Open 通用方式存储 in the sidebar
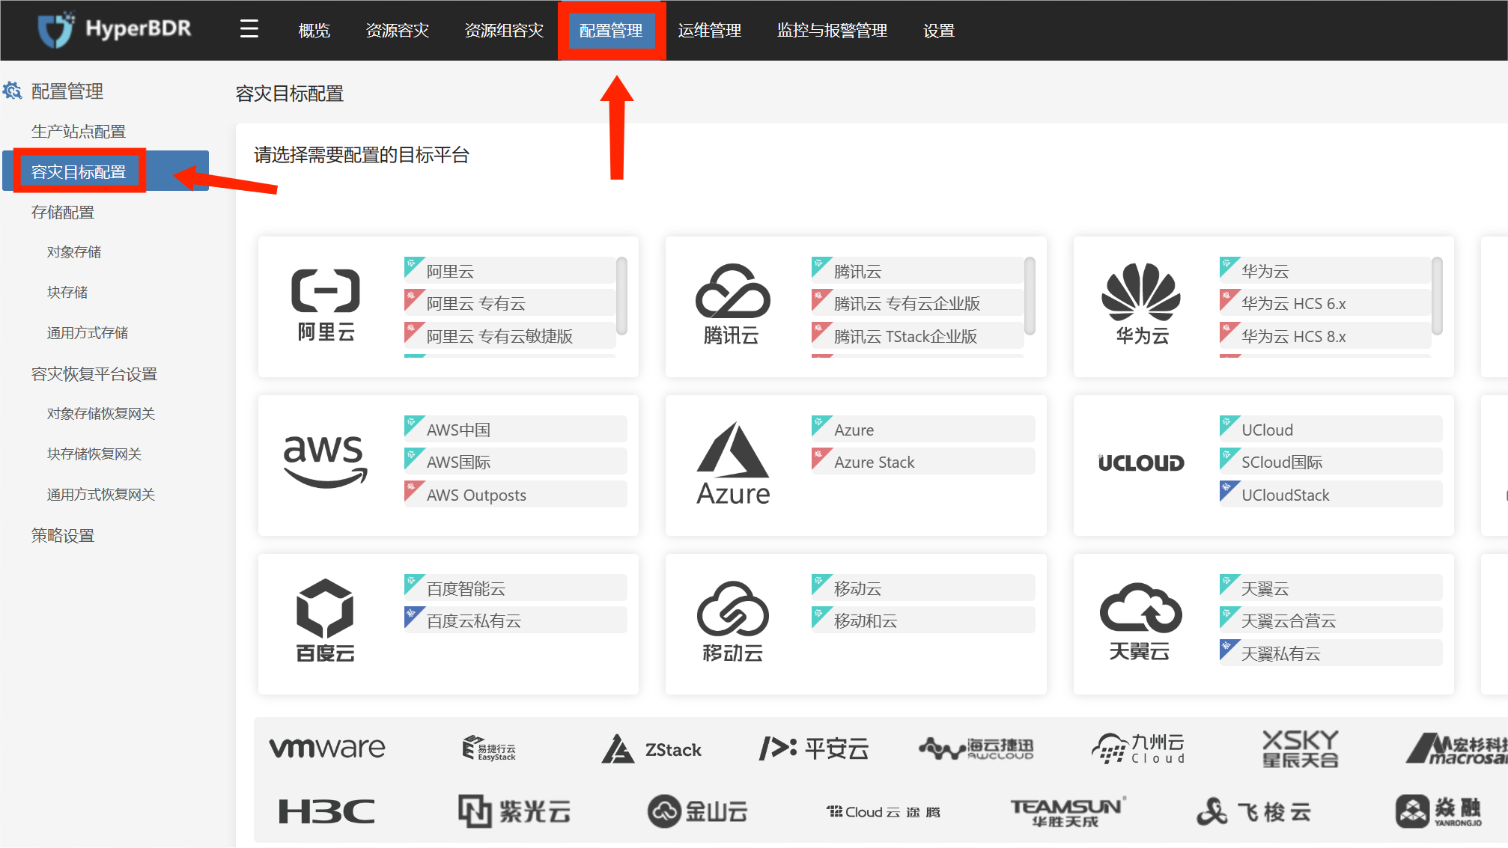The height and width of the screenshot is (848, 1508). (x=88, y=333)
